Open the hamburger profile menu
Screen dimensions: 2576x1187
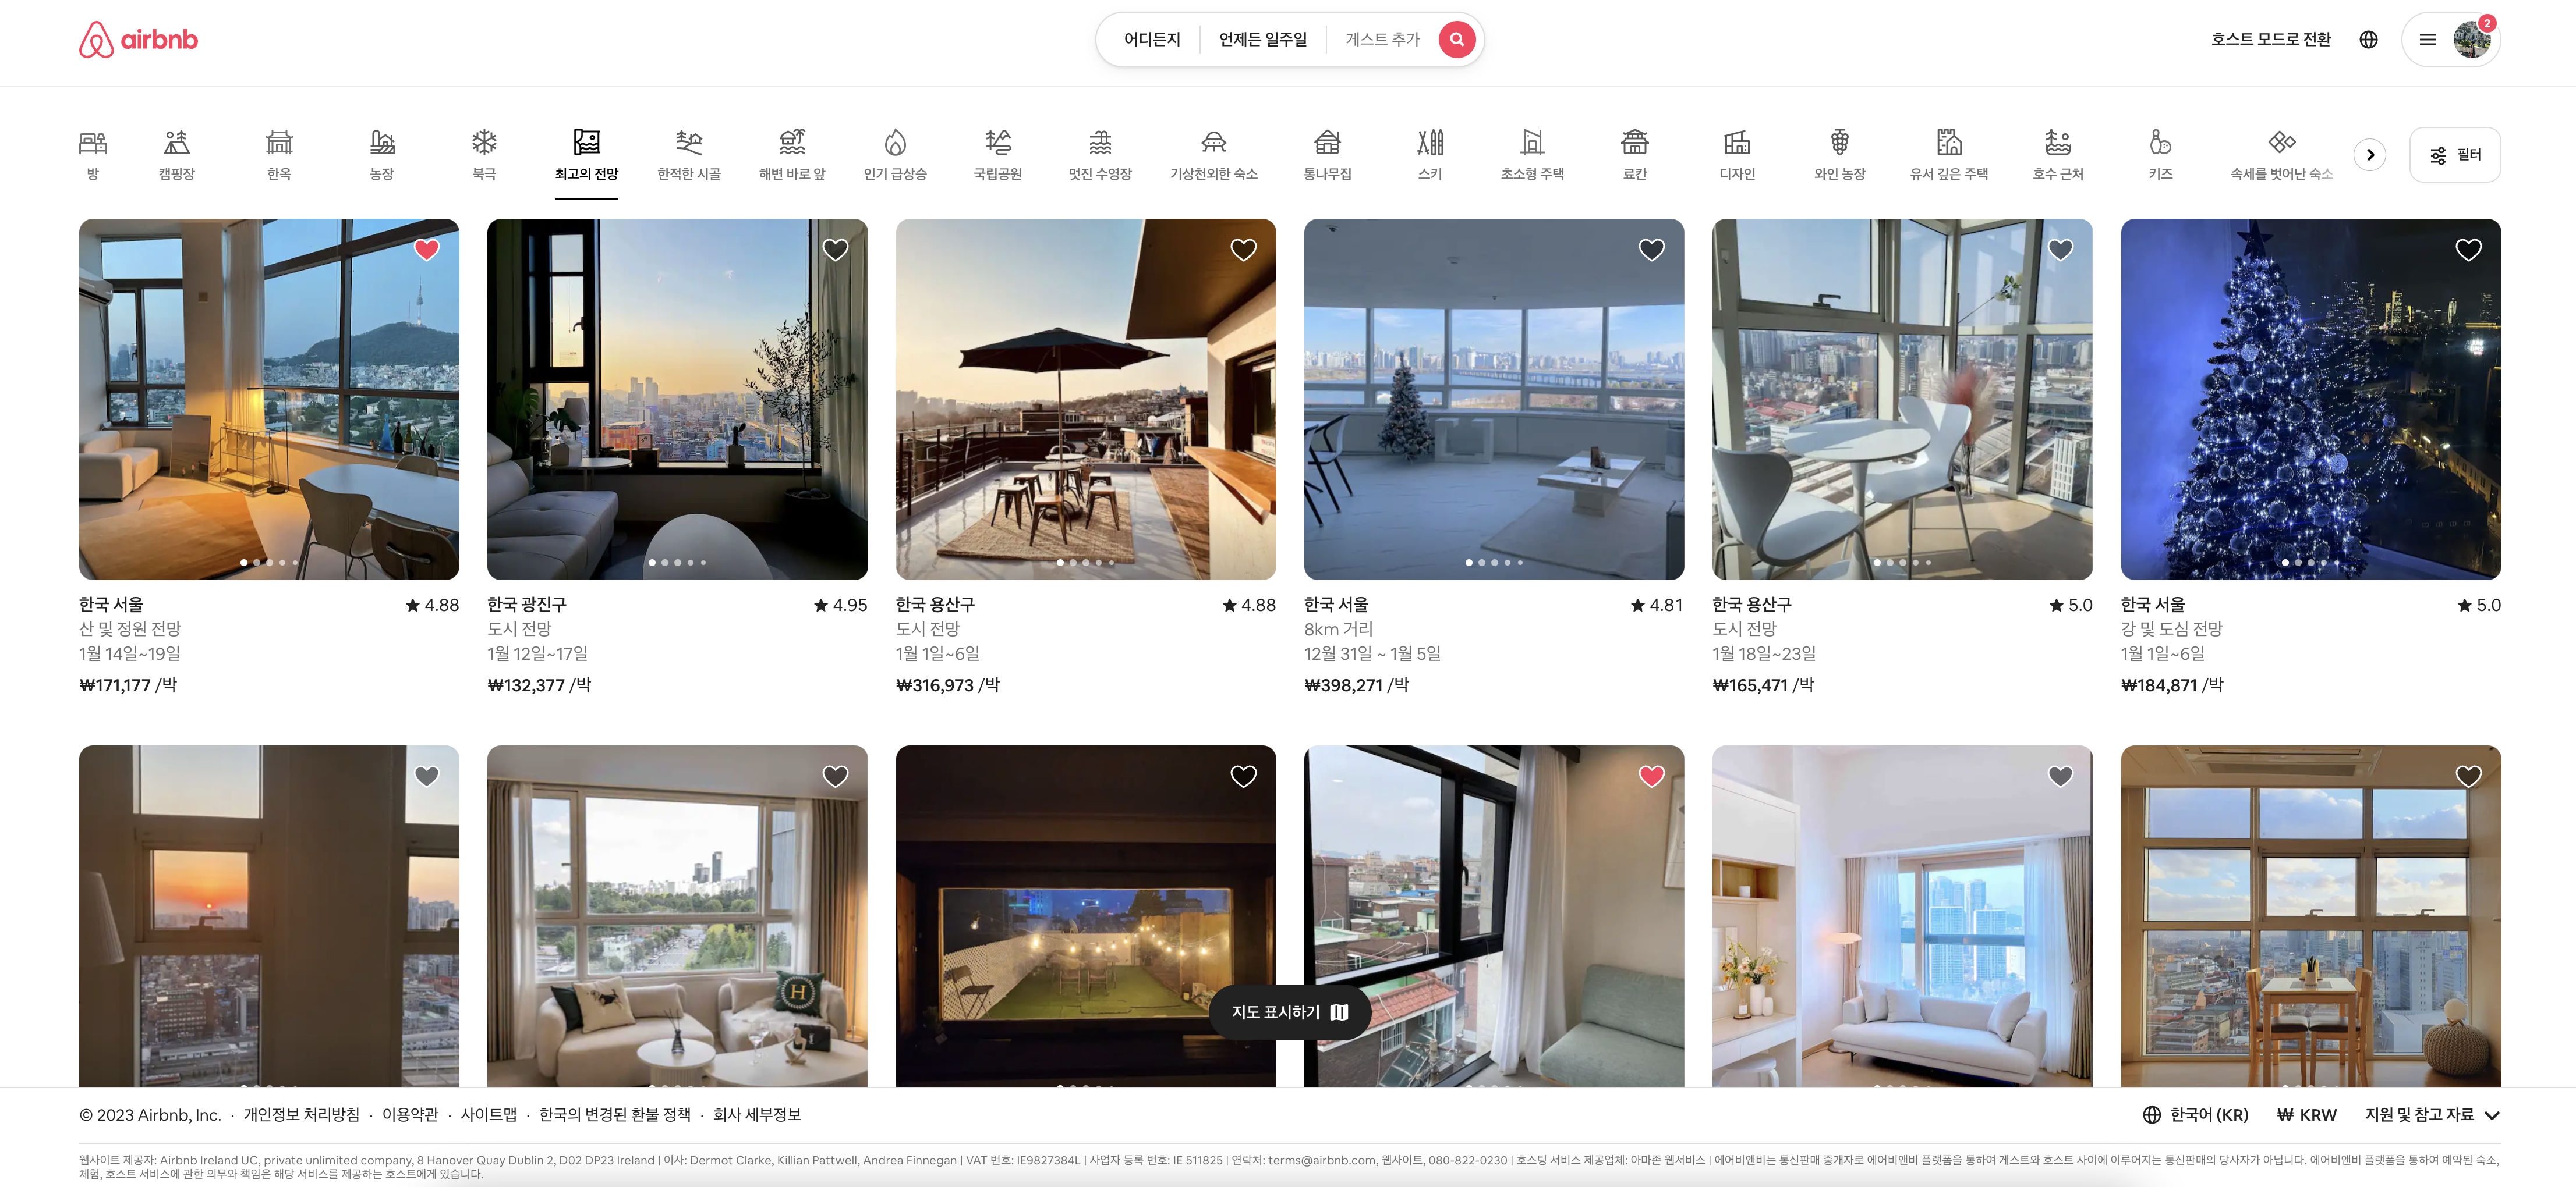point(2427,40)
